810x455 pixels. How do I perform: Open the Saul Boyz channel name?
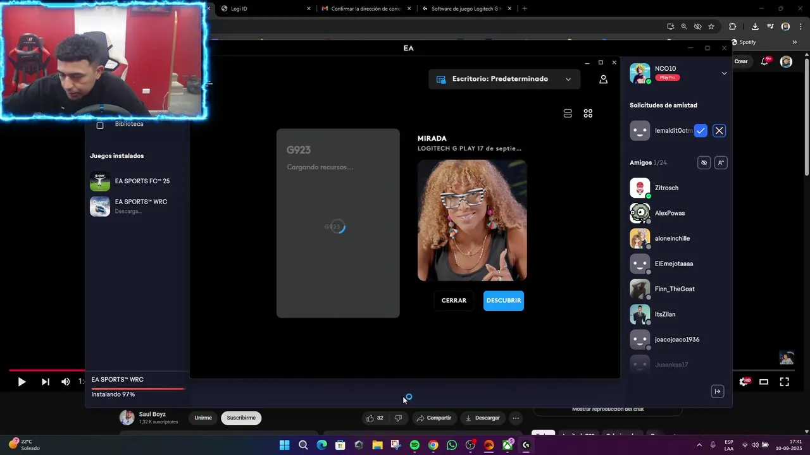(x=153, y=415)
